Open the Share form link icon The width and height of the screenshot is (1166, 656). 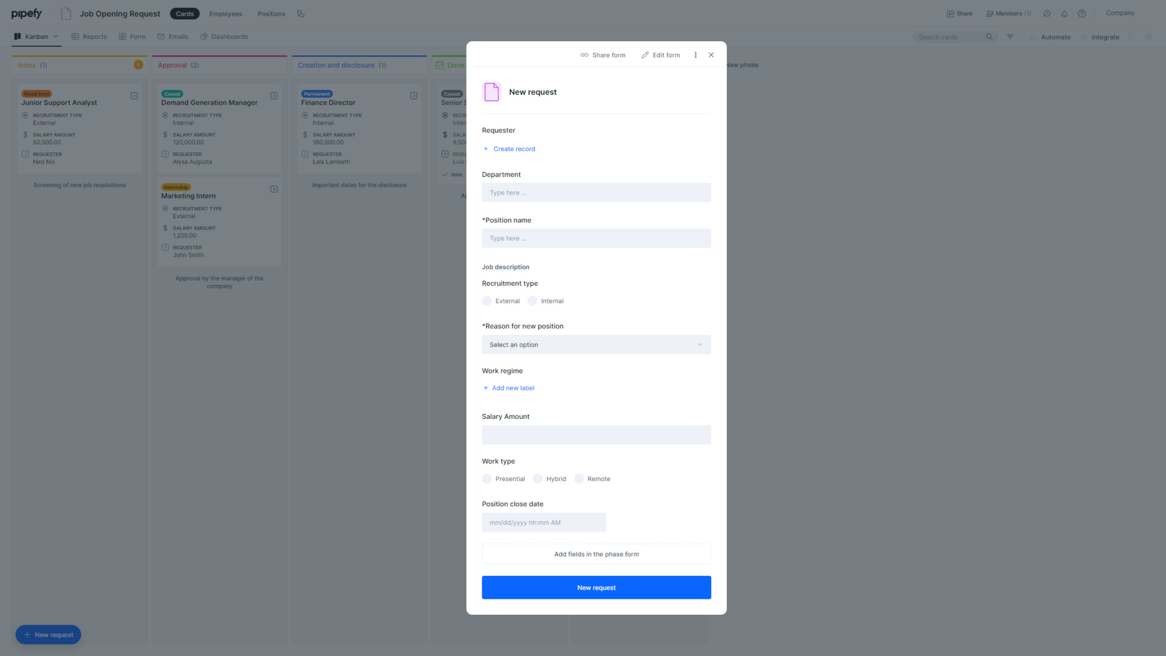point(584,55)
